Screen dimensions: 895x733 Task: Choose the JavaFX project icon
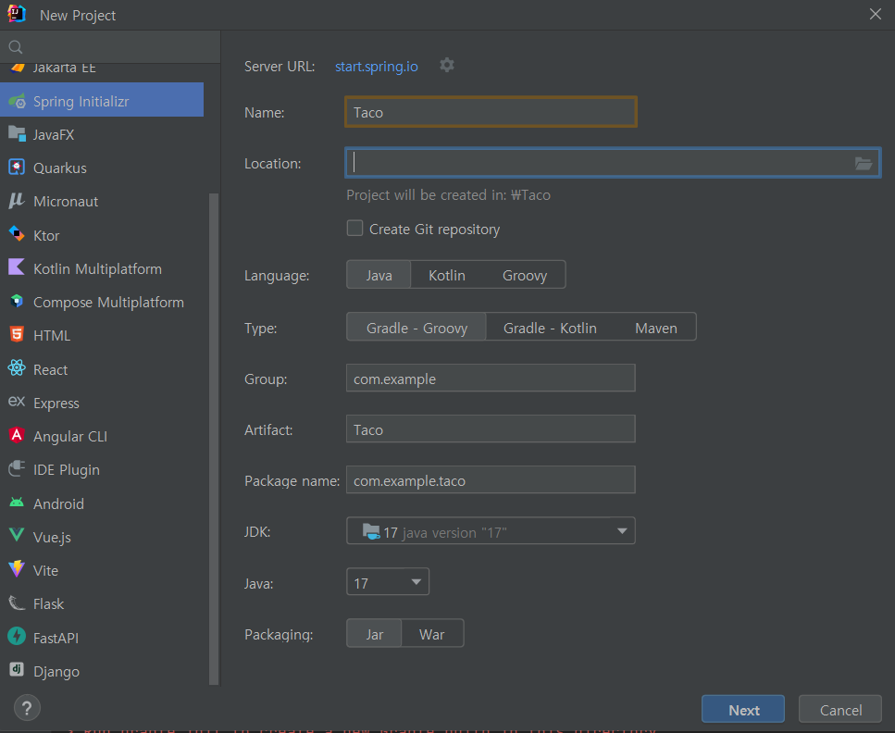pyautogui.click(x=18, y=134)
